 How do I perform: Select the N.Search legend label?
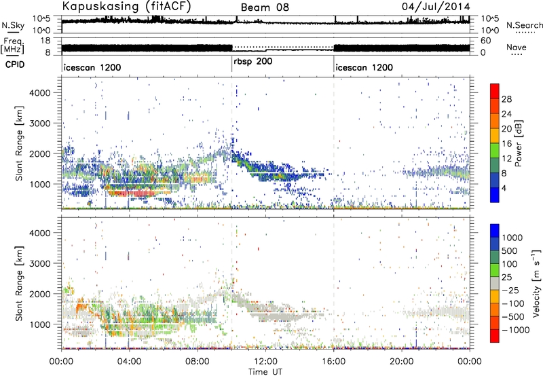click(524, 25)
